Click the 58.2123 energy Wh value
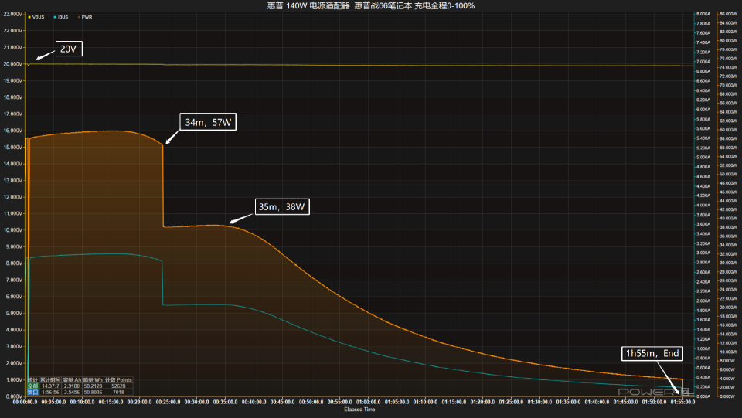The height and width of the screenshot is (418, 742). click(x=93, y=386)
